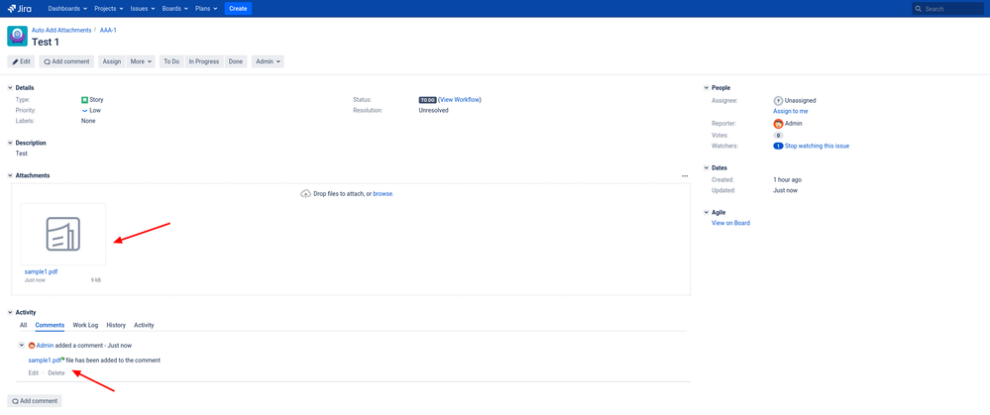Collapse the Activity section
The image size is (990, 415).
coord(10,312)
